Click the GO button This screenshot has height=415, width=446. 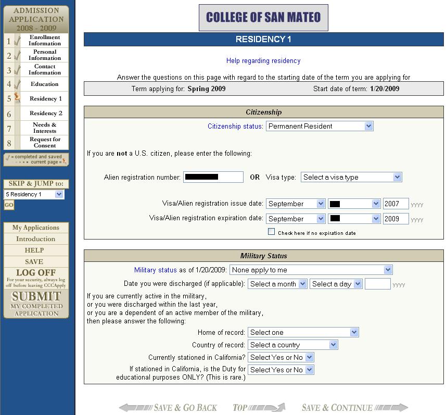[9, 205]
